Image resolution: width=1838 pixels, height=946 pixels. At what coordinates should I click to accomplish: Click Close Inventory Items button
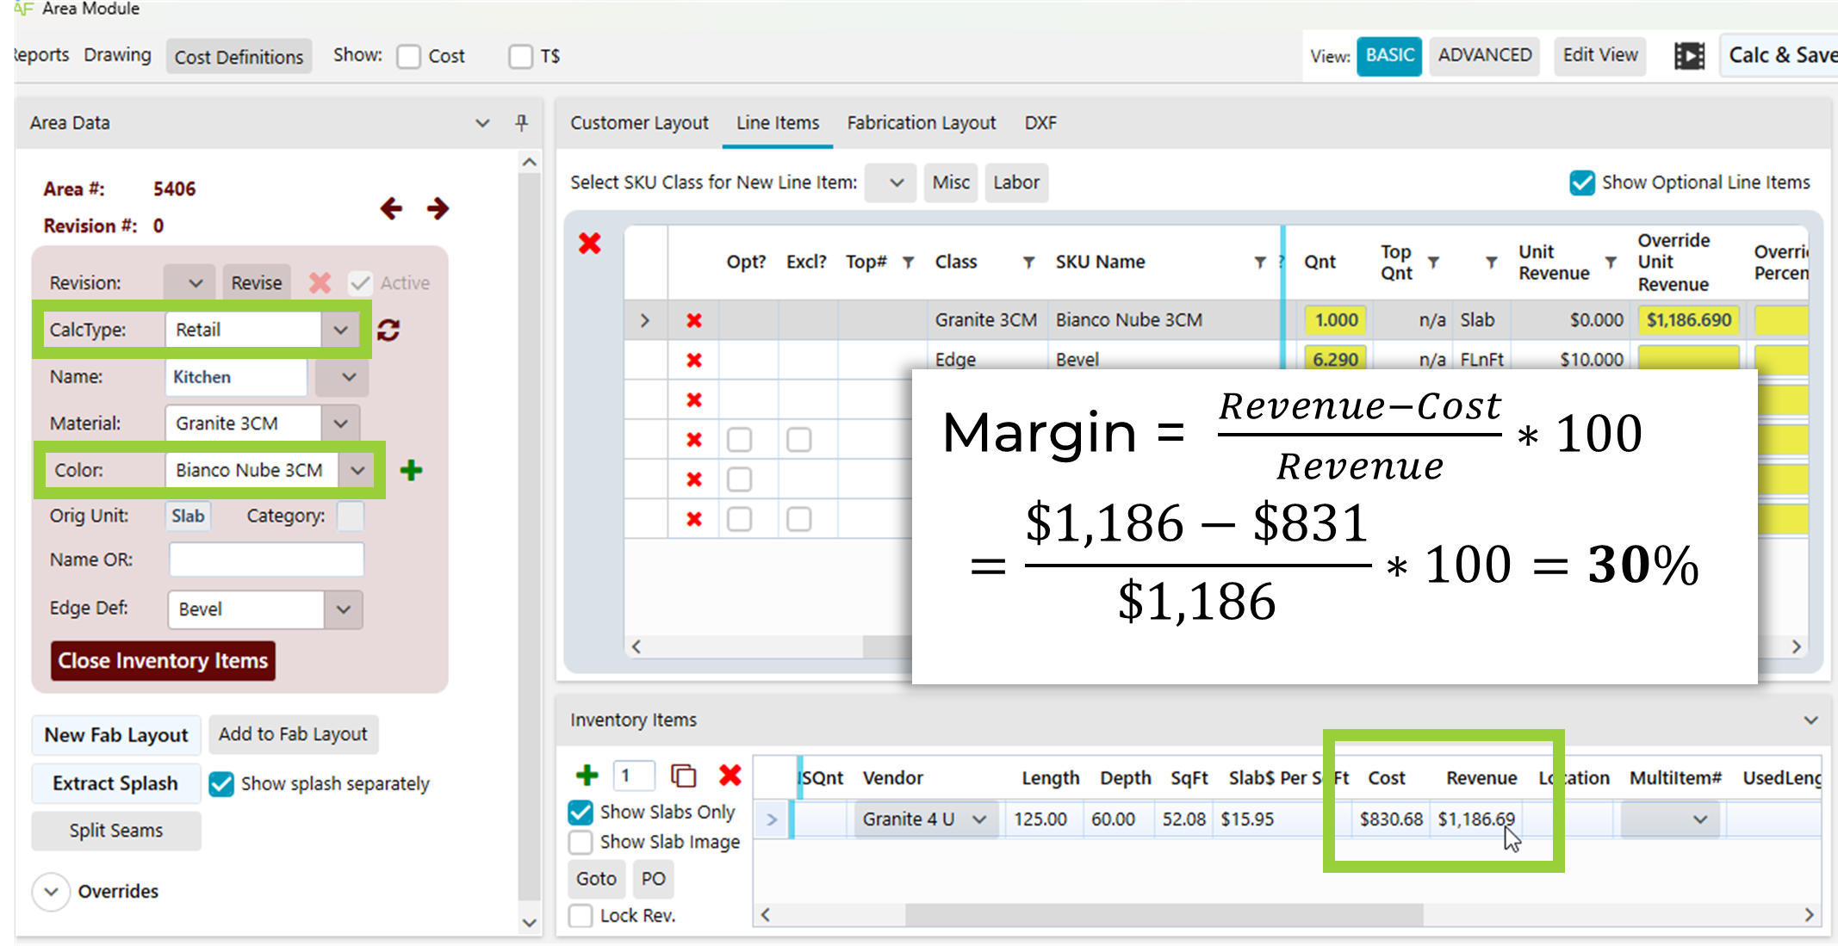(163, 660)
